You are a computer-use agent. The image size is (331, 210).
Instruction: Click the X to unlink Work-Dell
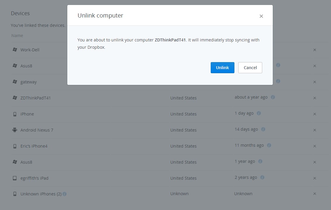(315, 50)
